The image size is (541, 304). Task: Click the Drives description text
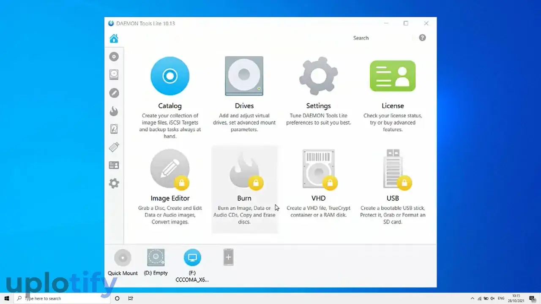tap(244, 122)
